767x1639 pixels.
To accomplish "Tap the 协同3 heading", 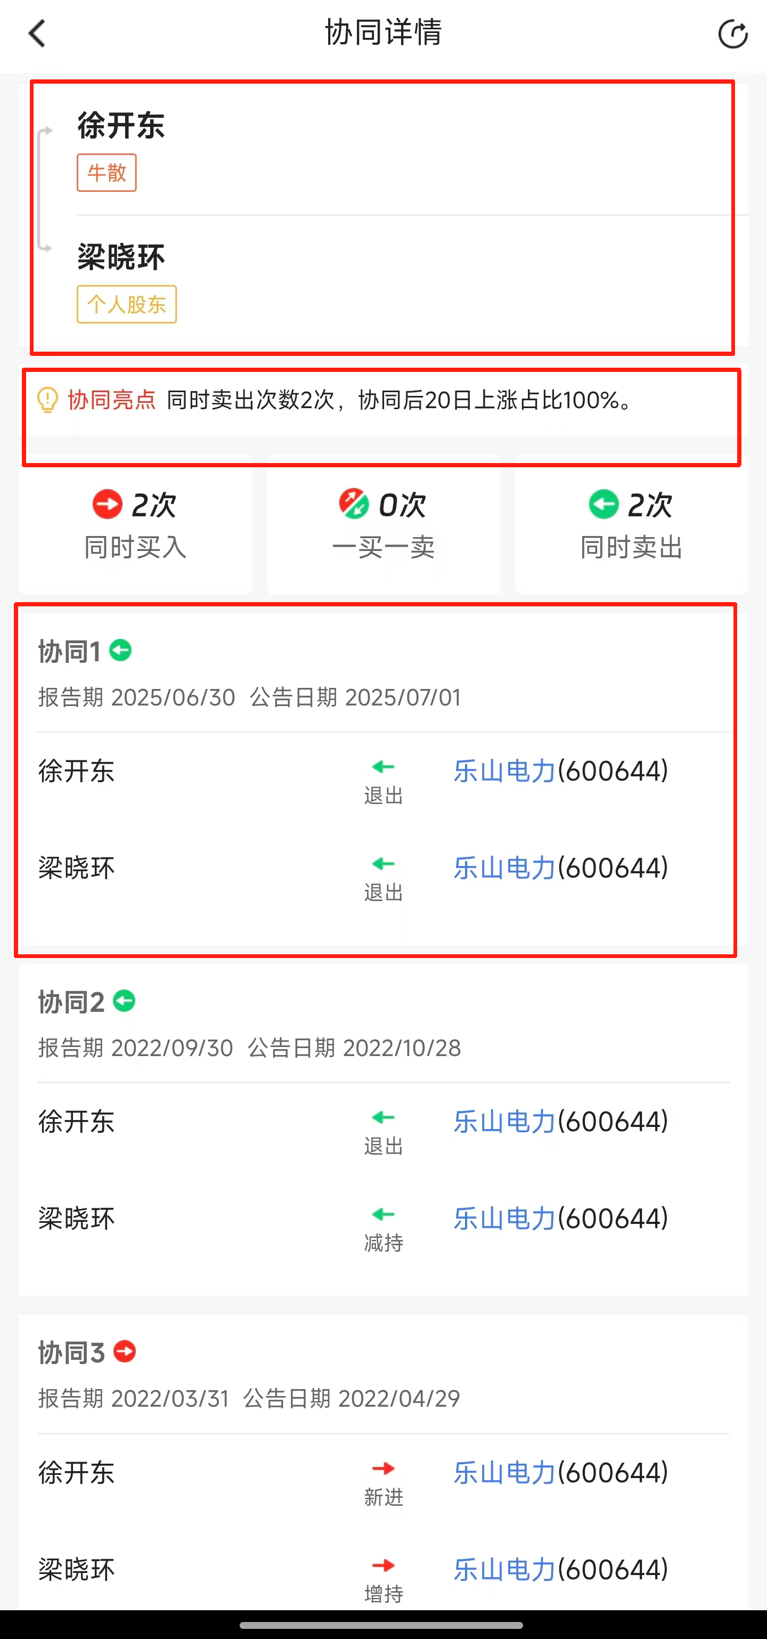I will coord(71,1353).
